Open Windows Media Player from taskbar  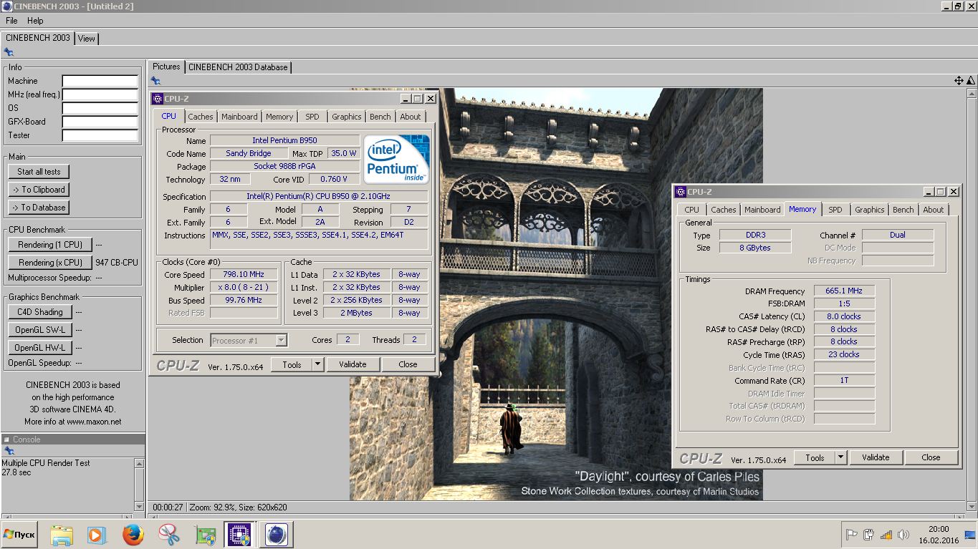[97, 535]
